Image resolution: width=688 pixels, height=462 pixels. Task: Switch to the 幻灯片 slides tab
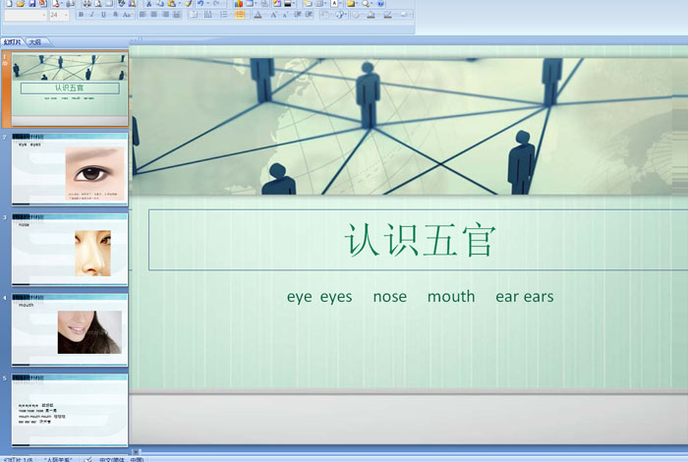click(12, 42)
